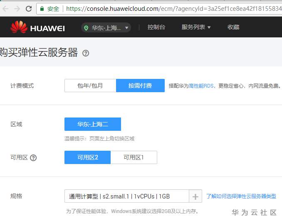Open the 控制台 menu item
The image size is (282, 223).
(156, 27)
